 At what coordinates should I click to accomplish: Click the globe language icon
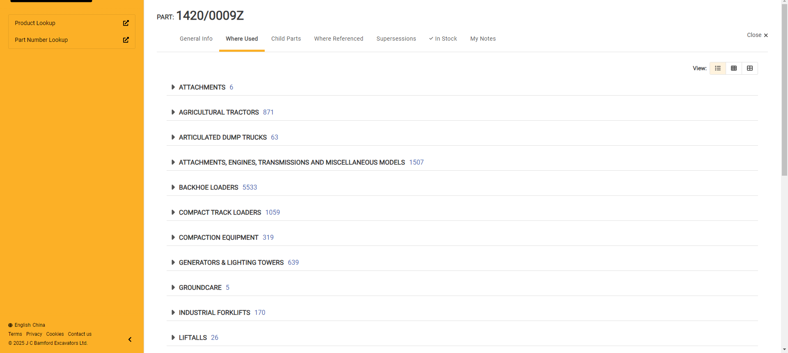point(10,325)
